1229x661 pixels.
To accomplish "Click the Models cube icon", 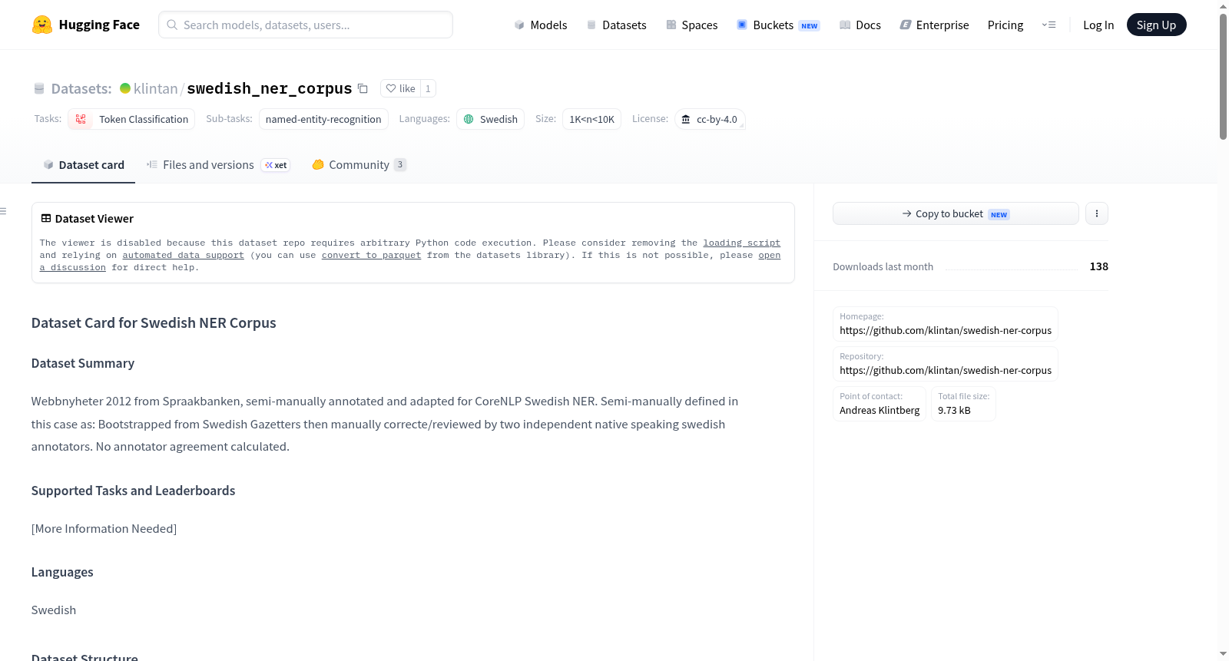I will click(x=519, y=25).
